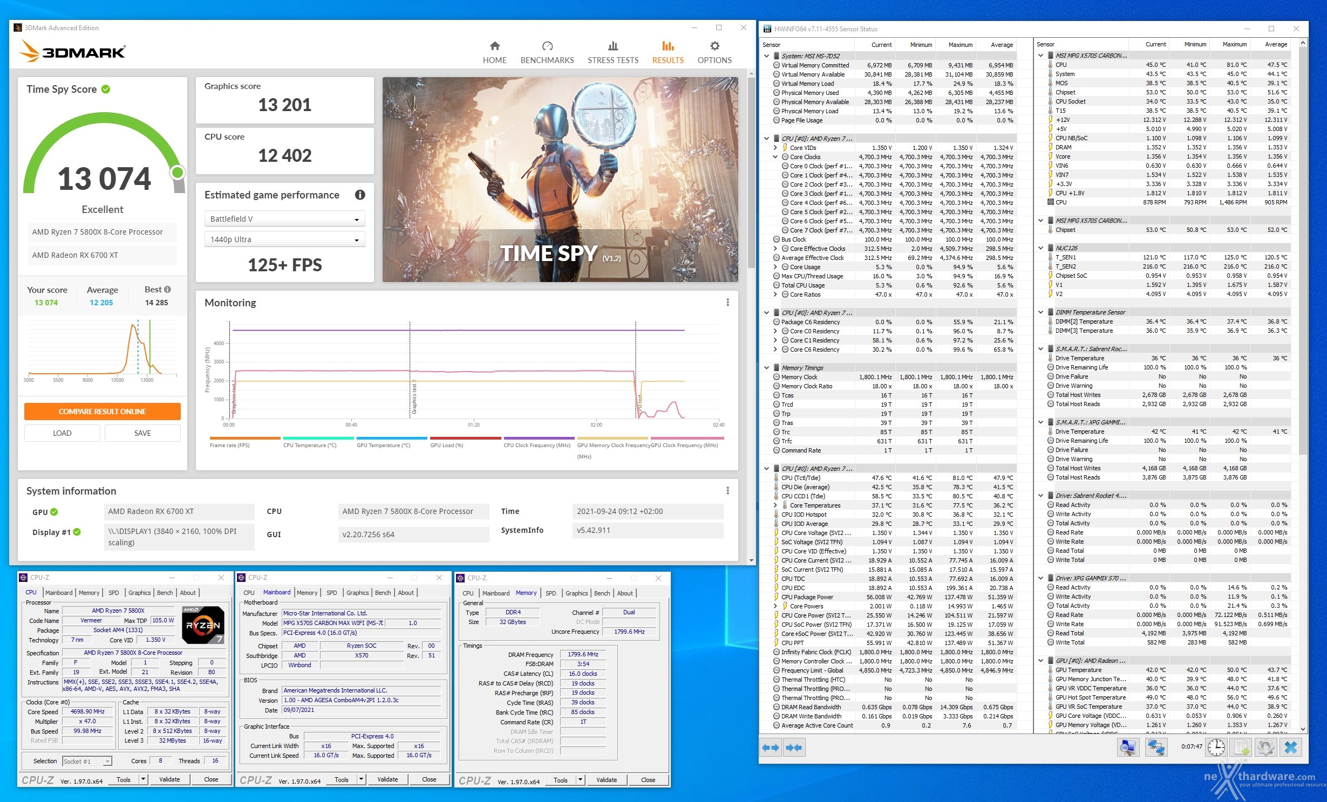The width and height of the screenshot is (1327, 802).
Task: Click Validate in CPU-Z CPU window
Action: pyautogui.click(x=169, y=779)
